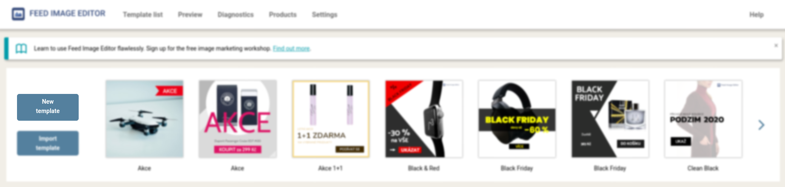Show next templates with right chevron arrow

pyautogui.click(x=761, y=125)
